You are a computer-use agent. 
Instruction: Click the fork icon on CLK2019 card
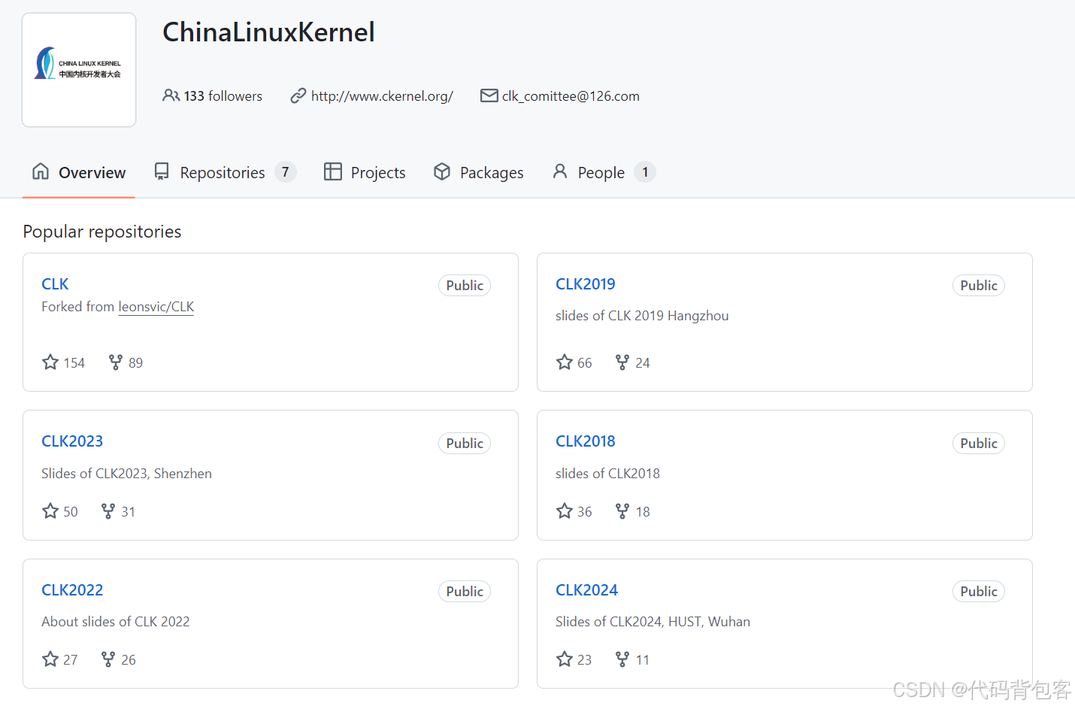point(622,362)
